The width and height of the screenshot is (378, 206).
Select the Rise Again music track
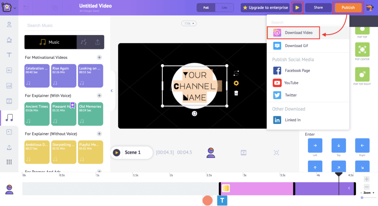coord(63,76)
